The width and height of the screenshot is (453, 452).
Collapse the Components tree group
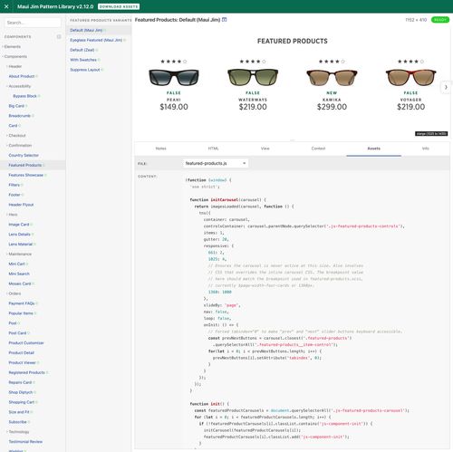[14, 56]
